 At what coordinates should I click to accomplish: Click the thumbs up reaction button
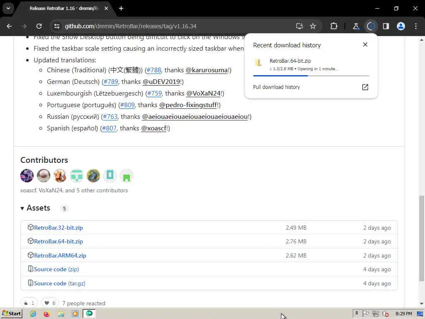coord(29,303)
